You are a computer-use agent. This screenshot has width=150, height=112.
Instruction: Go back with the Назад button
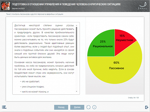click(x=61, y=107)
